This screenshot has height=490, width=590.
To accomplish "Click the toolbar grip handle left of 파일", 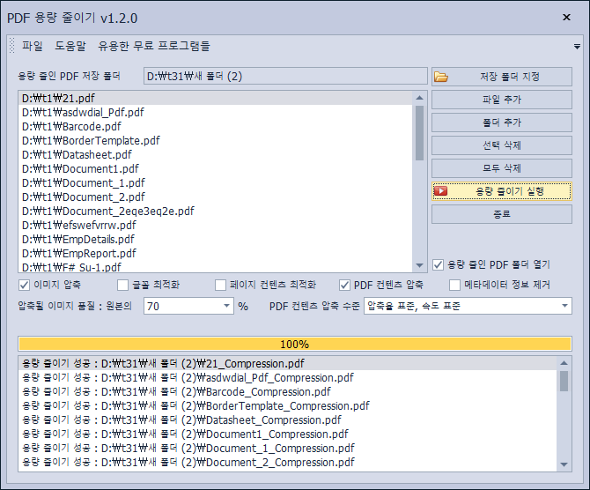I will pyautogui.click(x=11, y=46).
